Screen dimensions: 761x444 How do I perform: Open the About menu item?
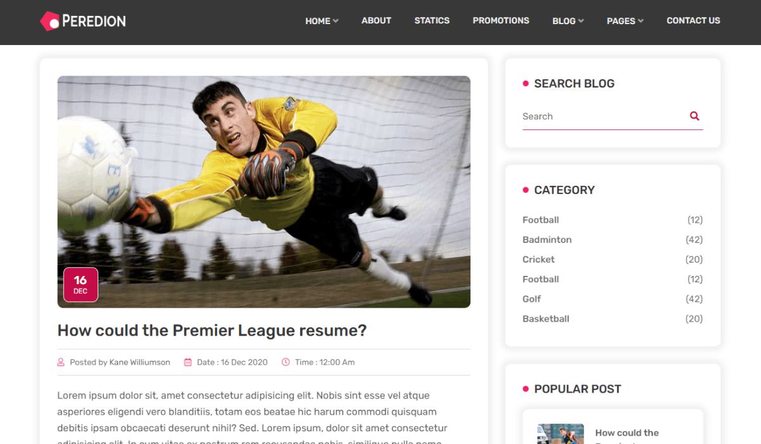click(x=376, y=20)
